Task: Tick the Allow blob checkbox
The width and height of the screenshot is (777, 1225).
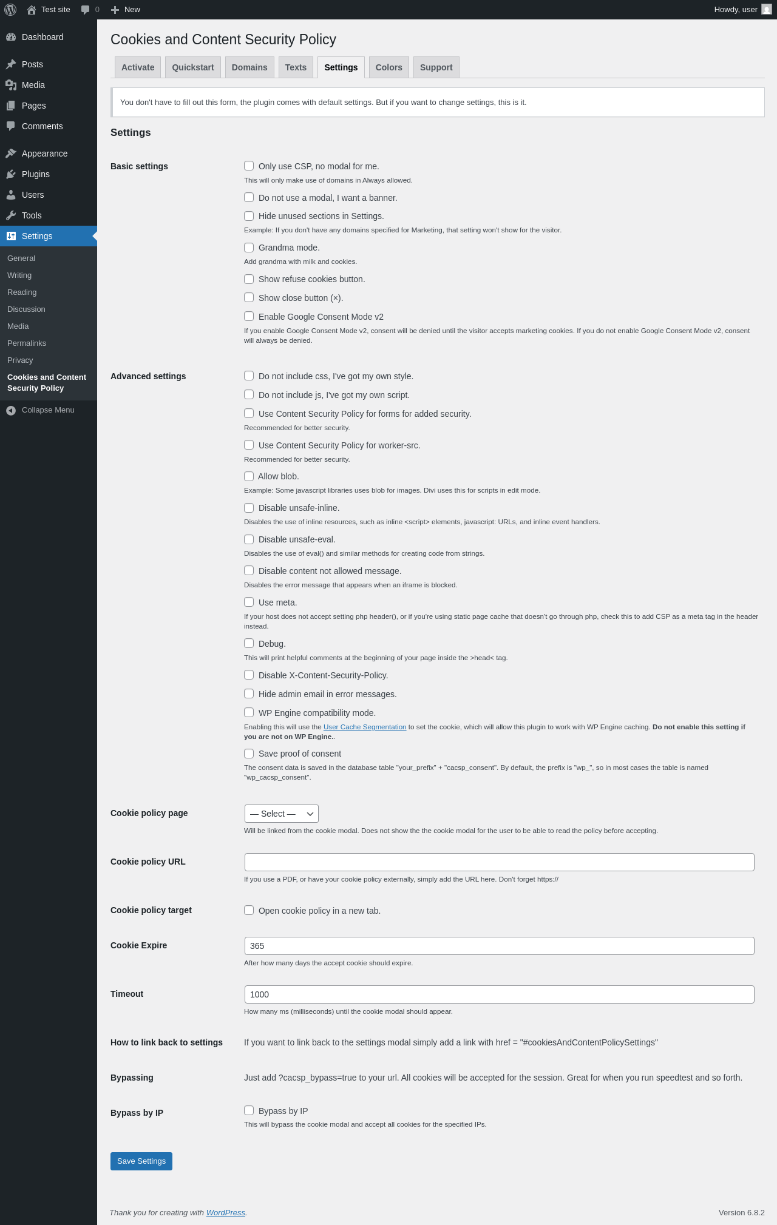Action: point(249,476)
